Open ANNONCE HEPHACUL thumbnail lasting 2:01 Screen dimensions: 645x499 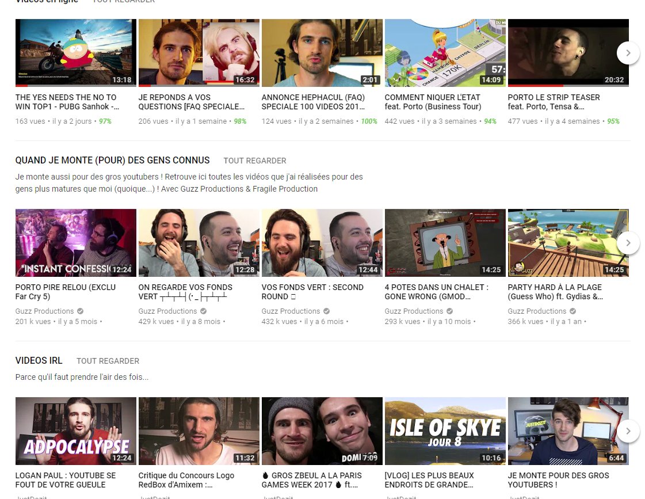click(322, 52)
